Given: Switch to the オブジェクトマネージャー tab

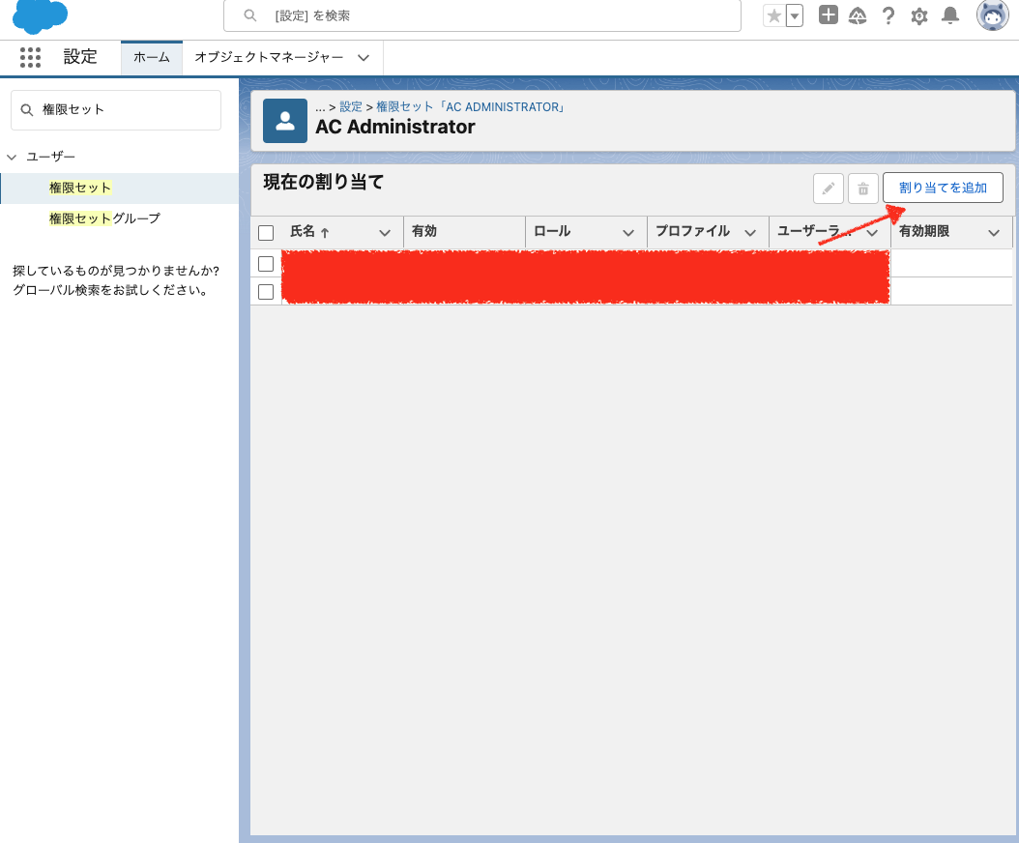Looking at the screenshot, I should point(269,57).
